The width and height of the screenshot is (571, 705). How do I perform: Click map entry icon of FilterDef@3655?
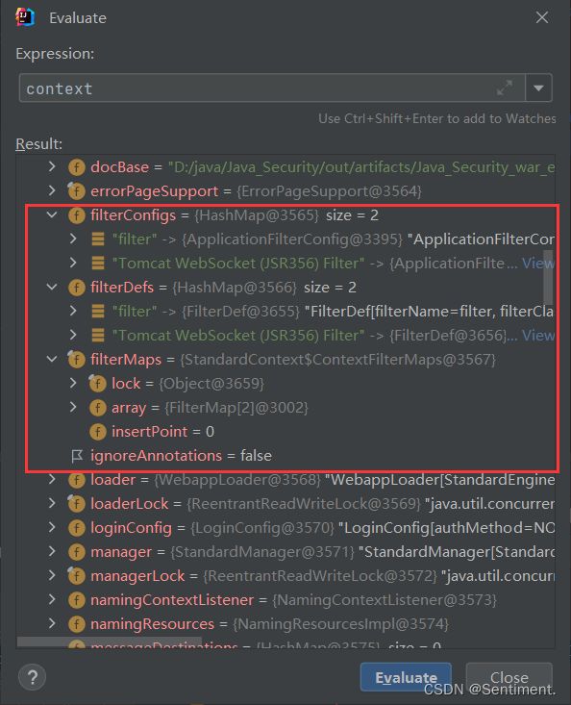tap(98, 311)
